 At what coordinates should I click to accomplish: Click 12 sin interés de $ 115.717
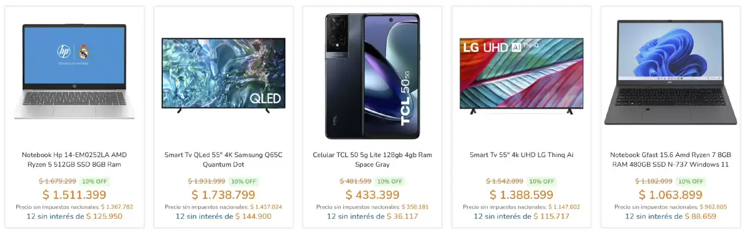point(521,217)
